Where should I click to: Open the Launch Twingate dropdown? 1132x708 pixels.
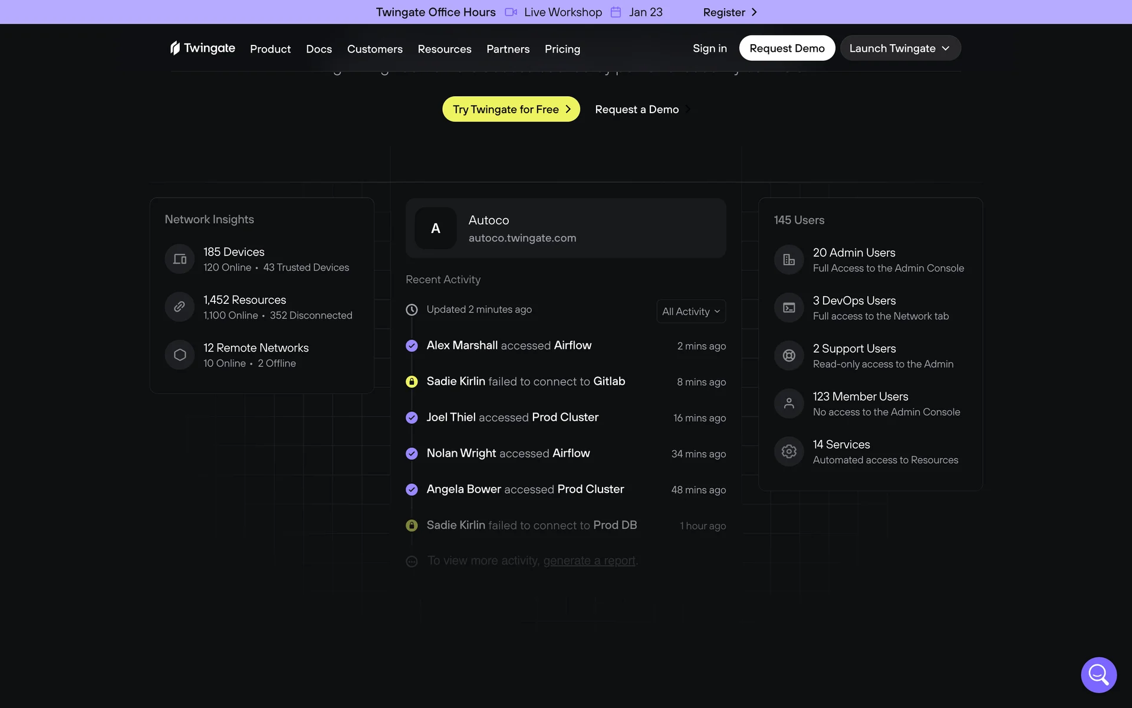(x=900, y=48)
